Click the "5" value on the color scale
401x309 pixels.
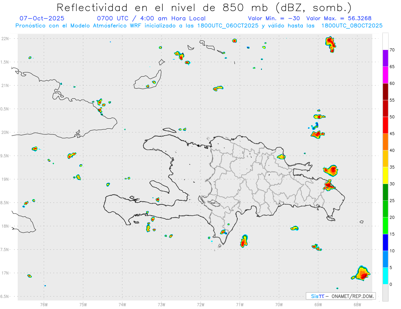(x=391, y=268)
